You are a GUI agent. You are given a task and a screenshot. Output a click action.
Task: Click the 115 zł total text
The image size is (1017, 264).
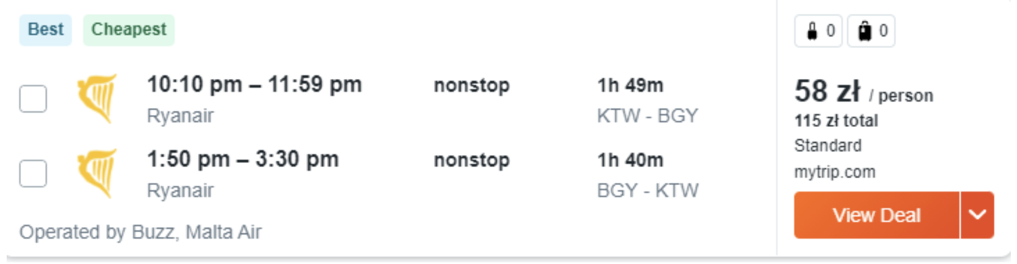coord(836,121)
